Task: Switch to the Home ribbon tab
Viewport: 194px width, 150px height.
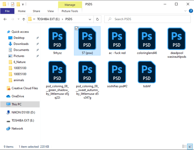Action: (22, 11)
